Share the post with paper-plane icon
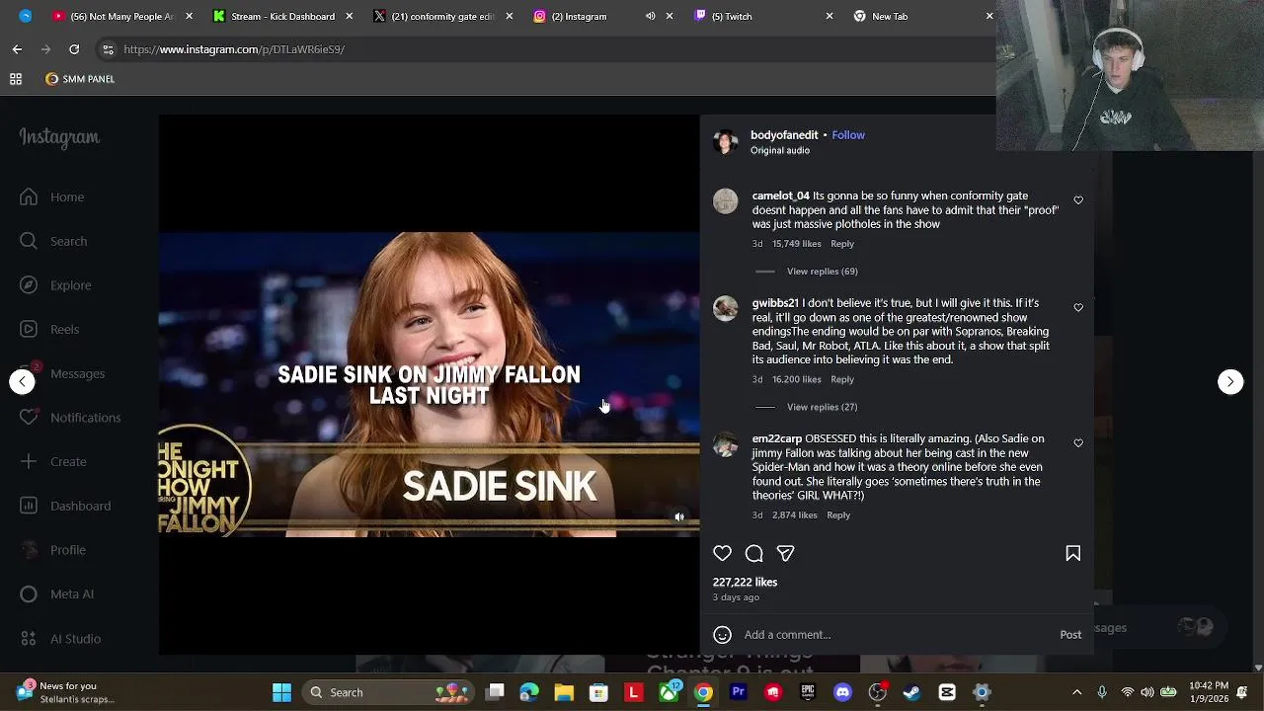Image resolution: width=1264 pixels, height=711 pixels. coord(785,553)
